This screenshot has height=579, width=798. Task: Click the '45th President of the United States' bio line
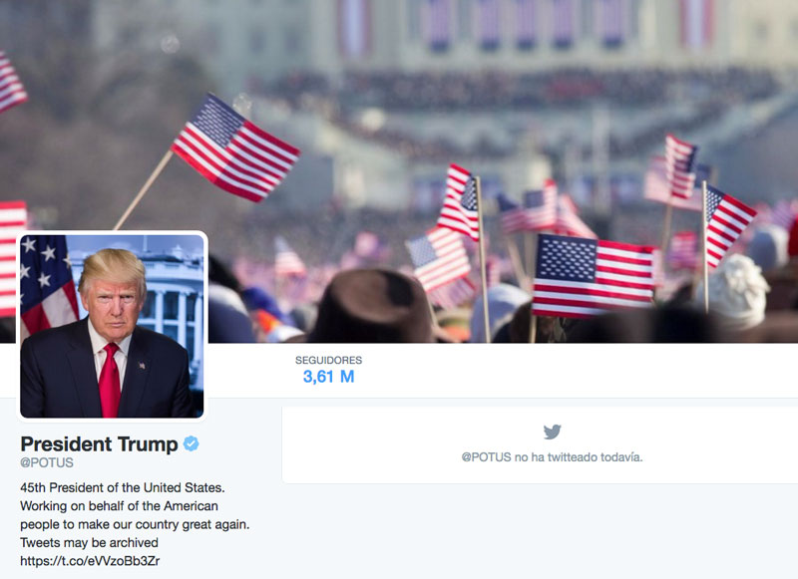[123, 487]
